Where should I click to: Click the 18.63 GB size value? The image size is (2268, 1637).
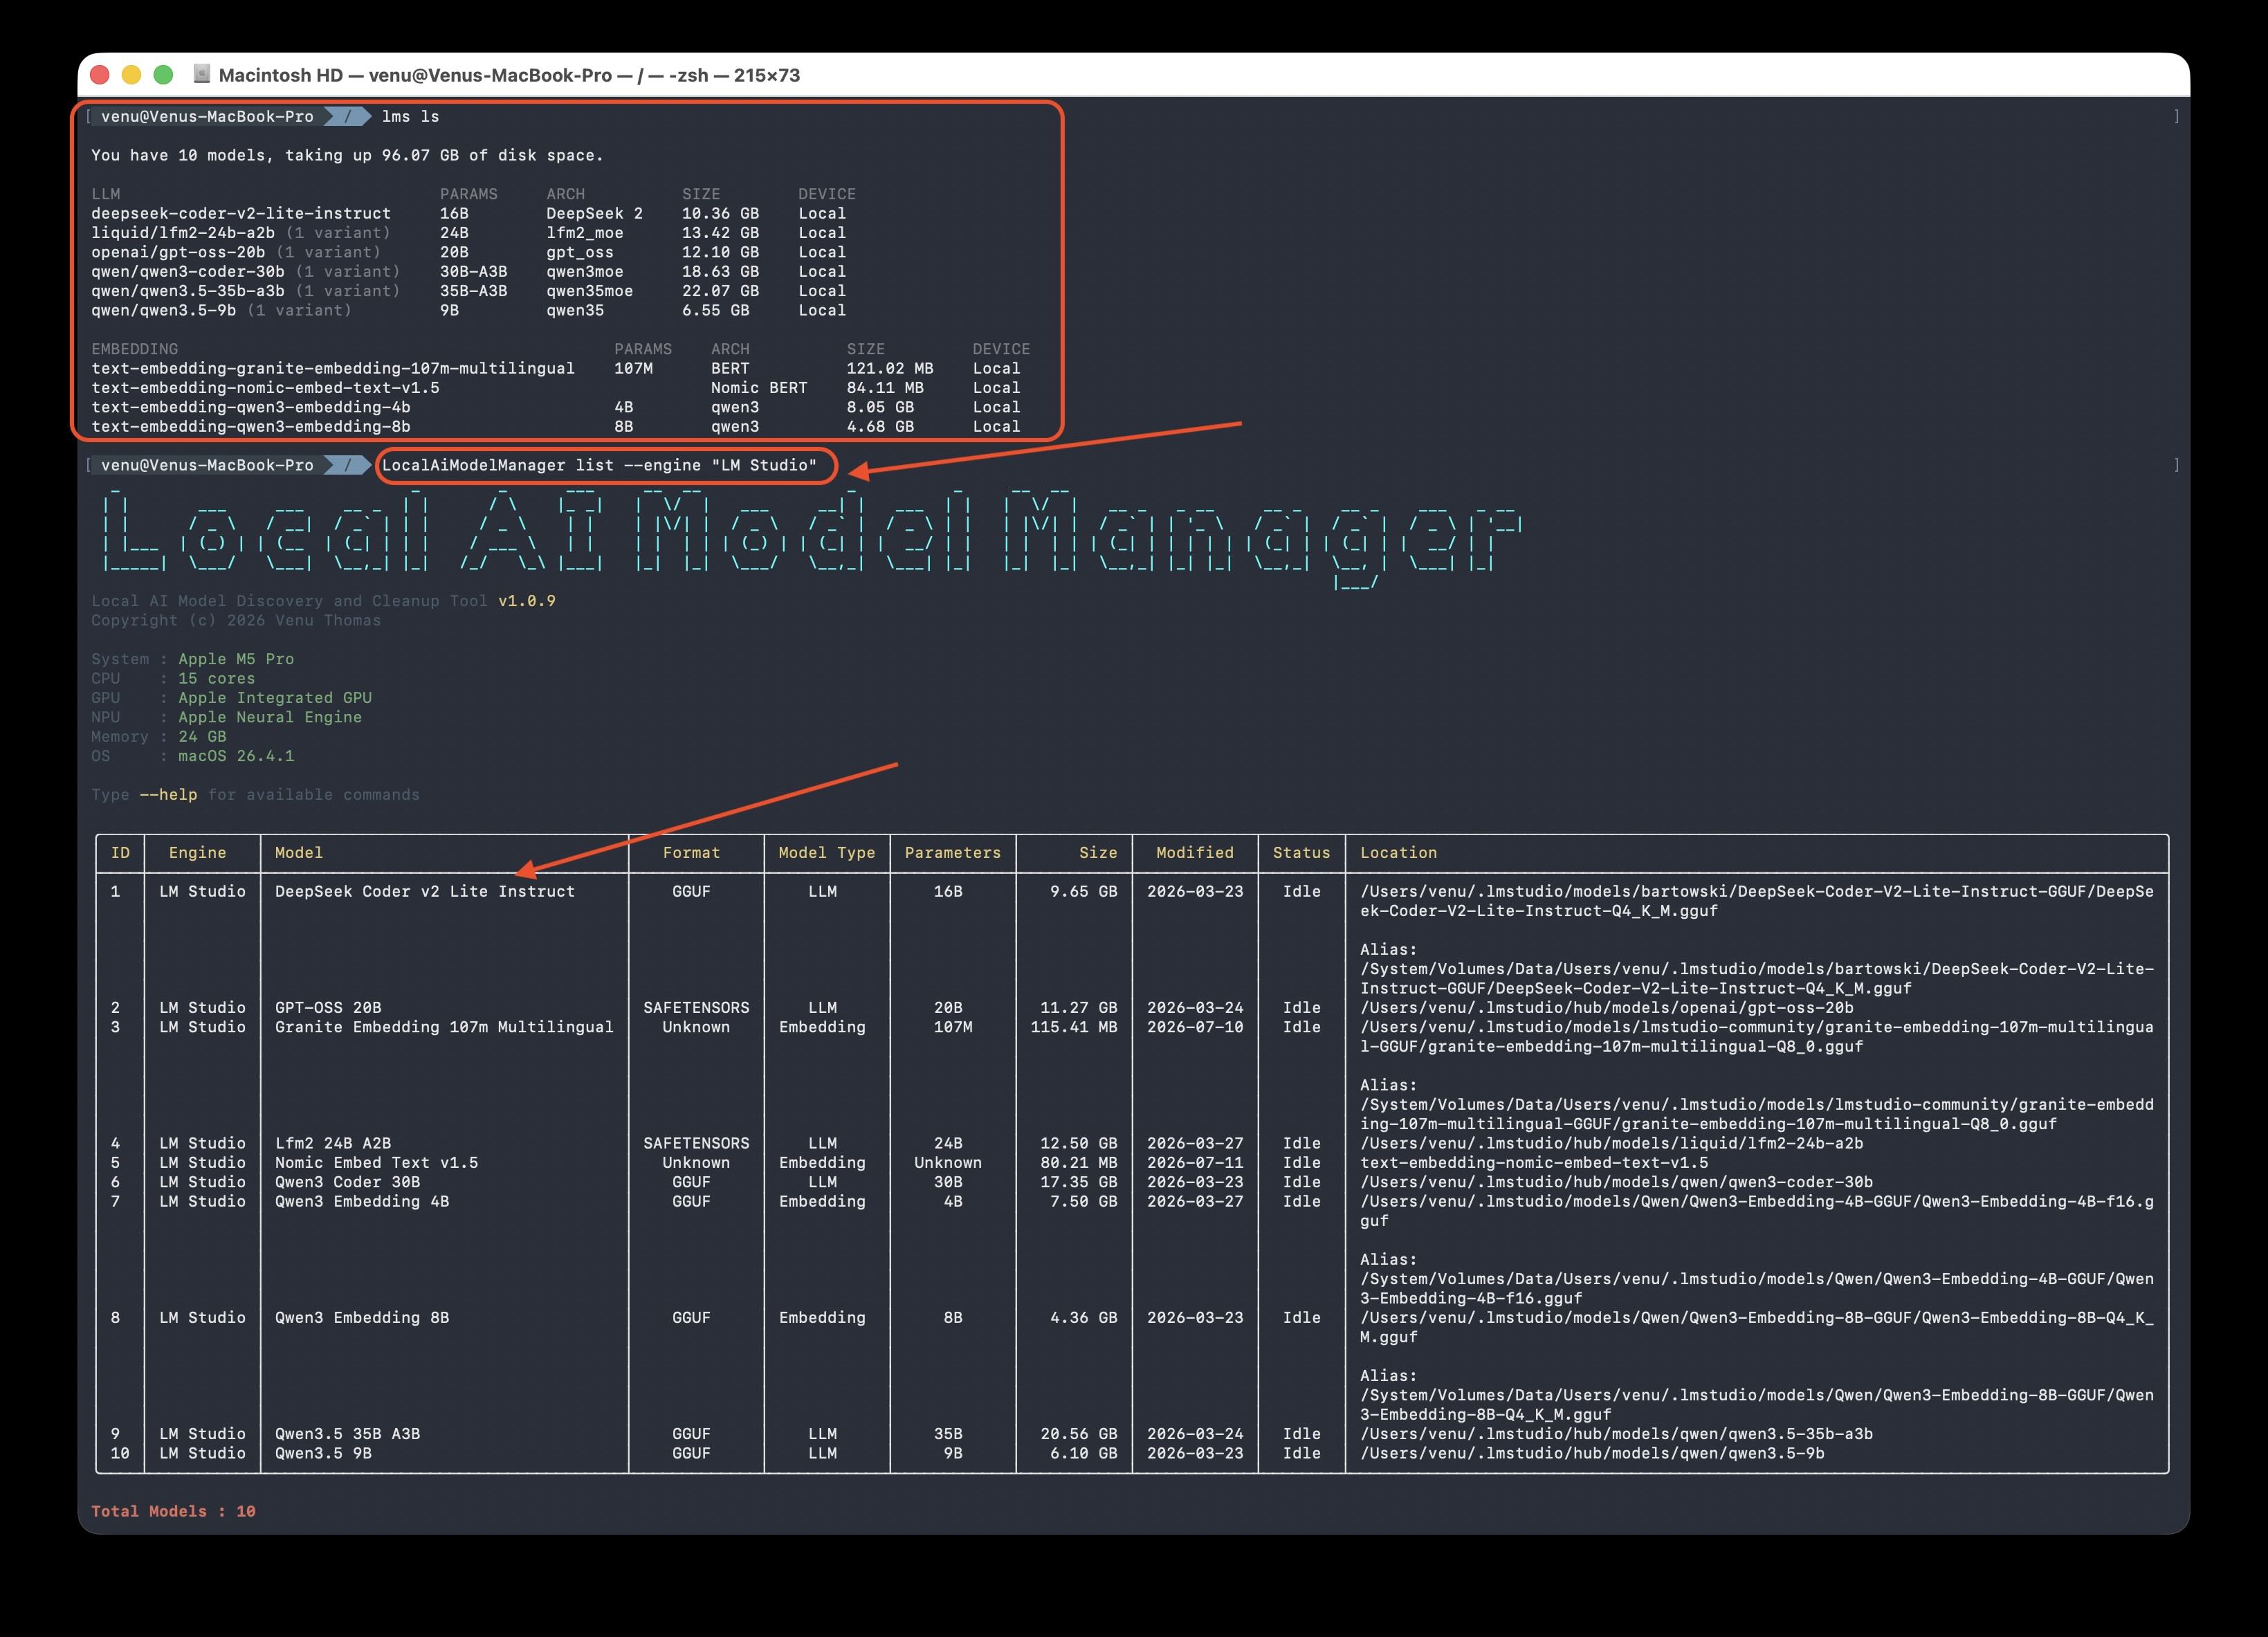pos(720,272)
